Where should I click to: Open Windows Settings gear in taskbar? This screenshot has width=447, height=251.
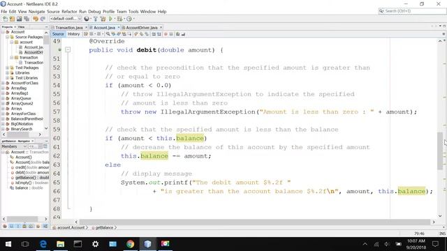(x=95, y=244)
